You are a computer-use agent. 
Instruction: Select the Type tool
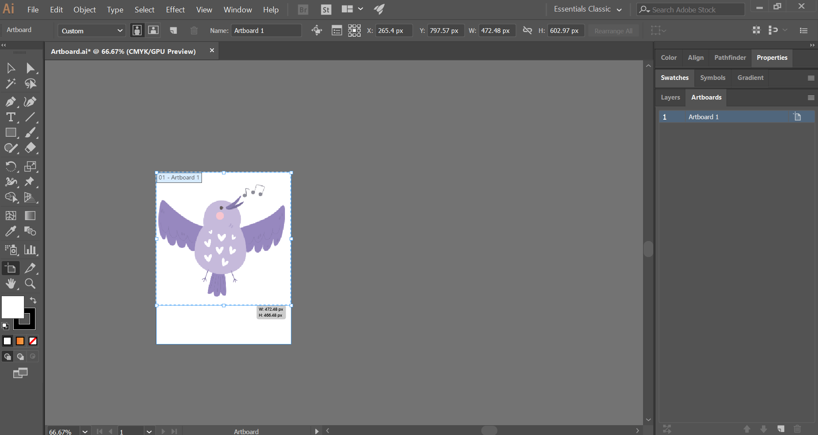point(10,117)
